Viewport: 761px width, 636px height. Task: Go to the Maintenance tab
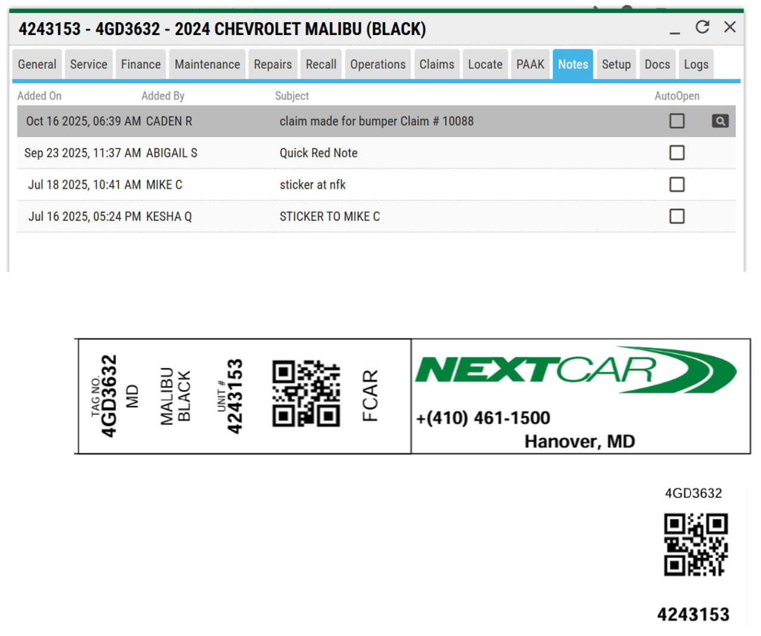(207, 64)
